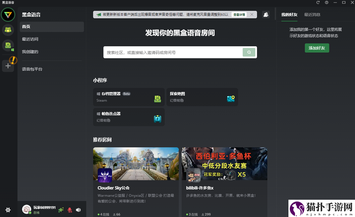Click bilibili-许多鱼x room avatar

tap(193, 175)
